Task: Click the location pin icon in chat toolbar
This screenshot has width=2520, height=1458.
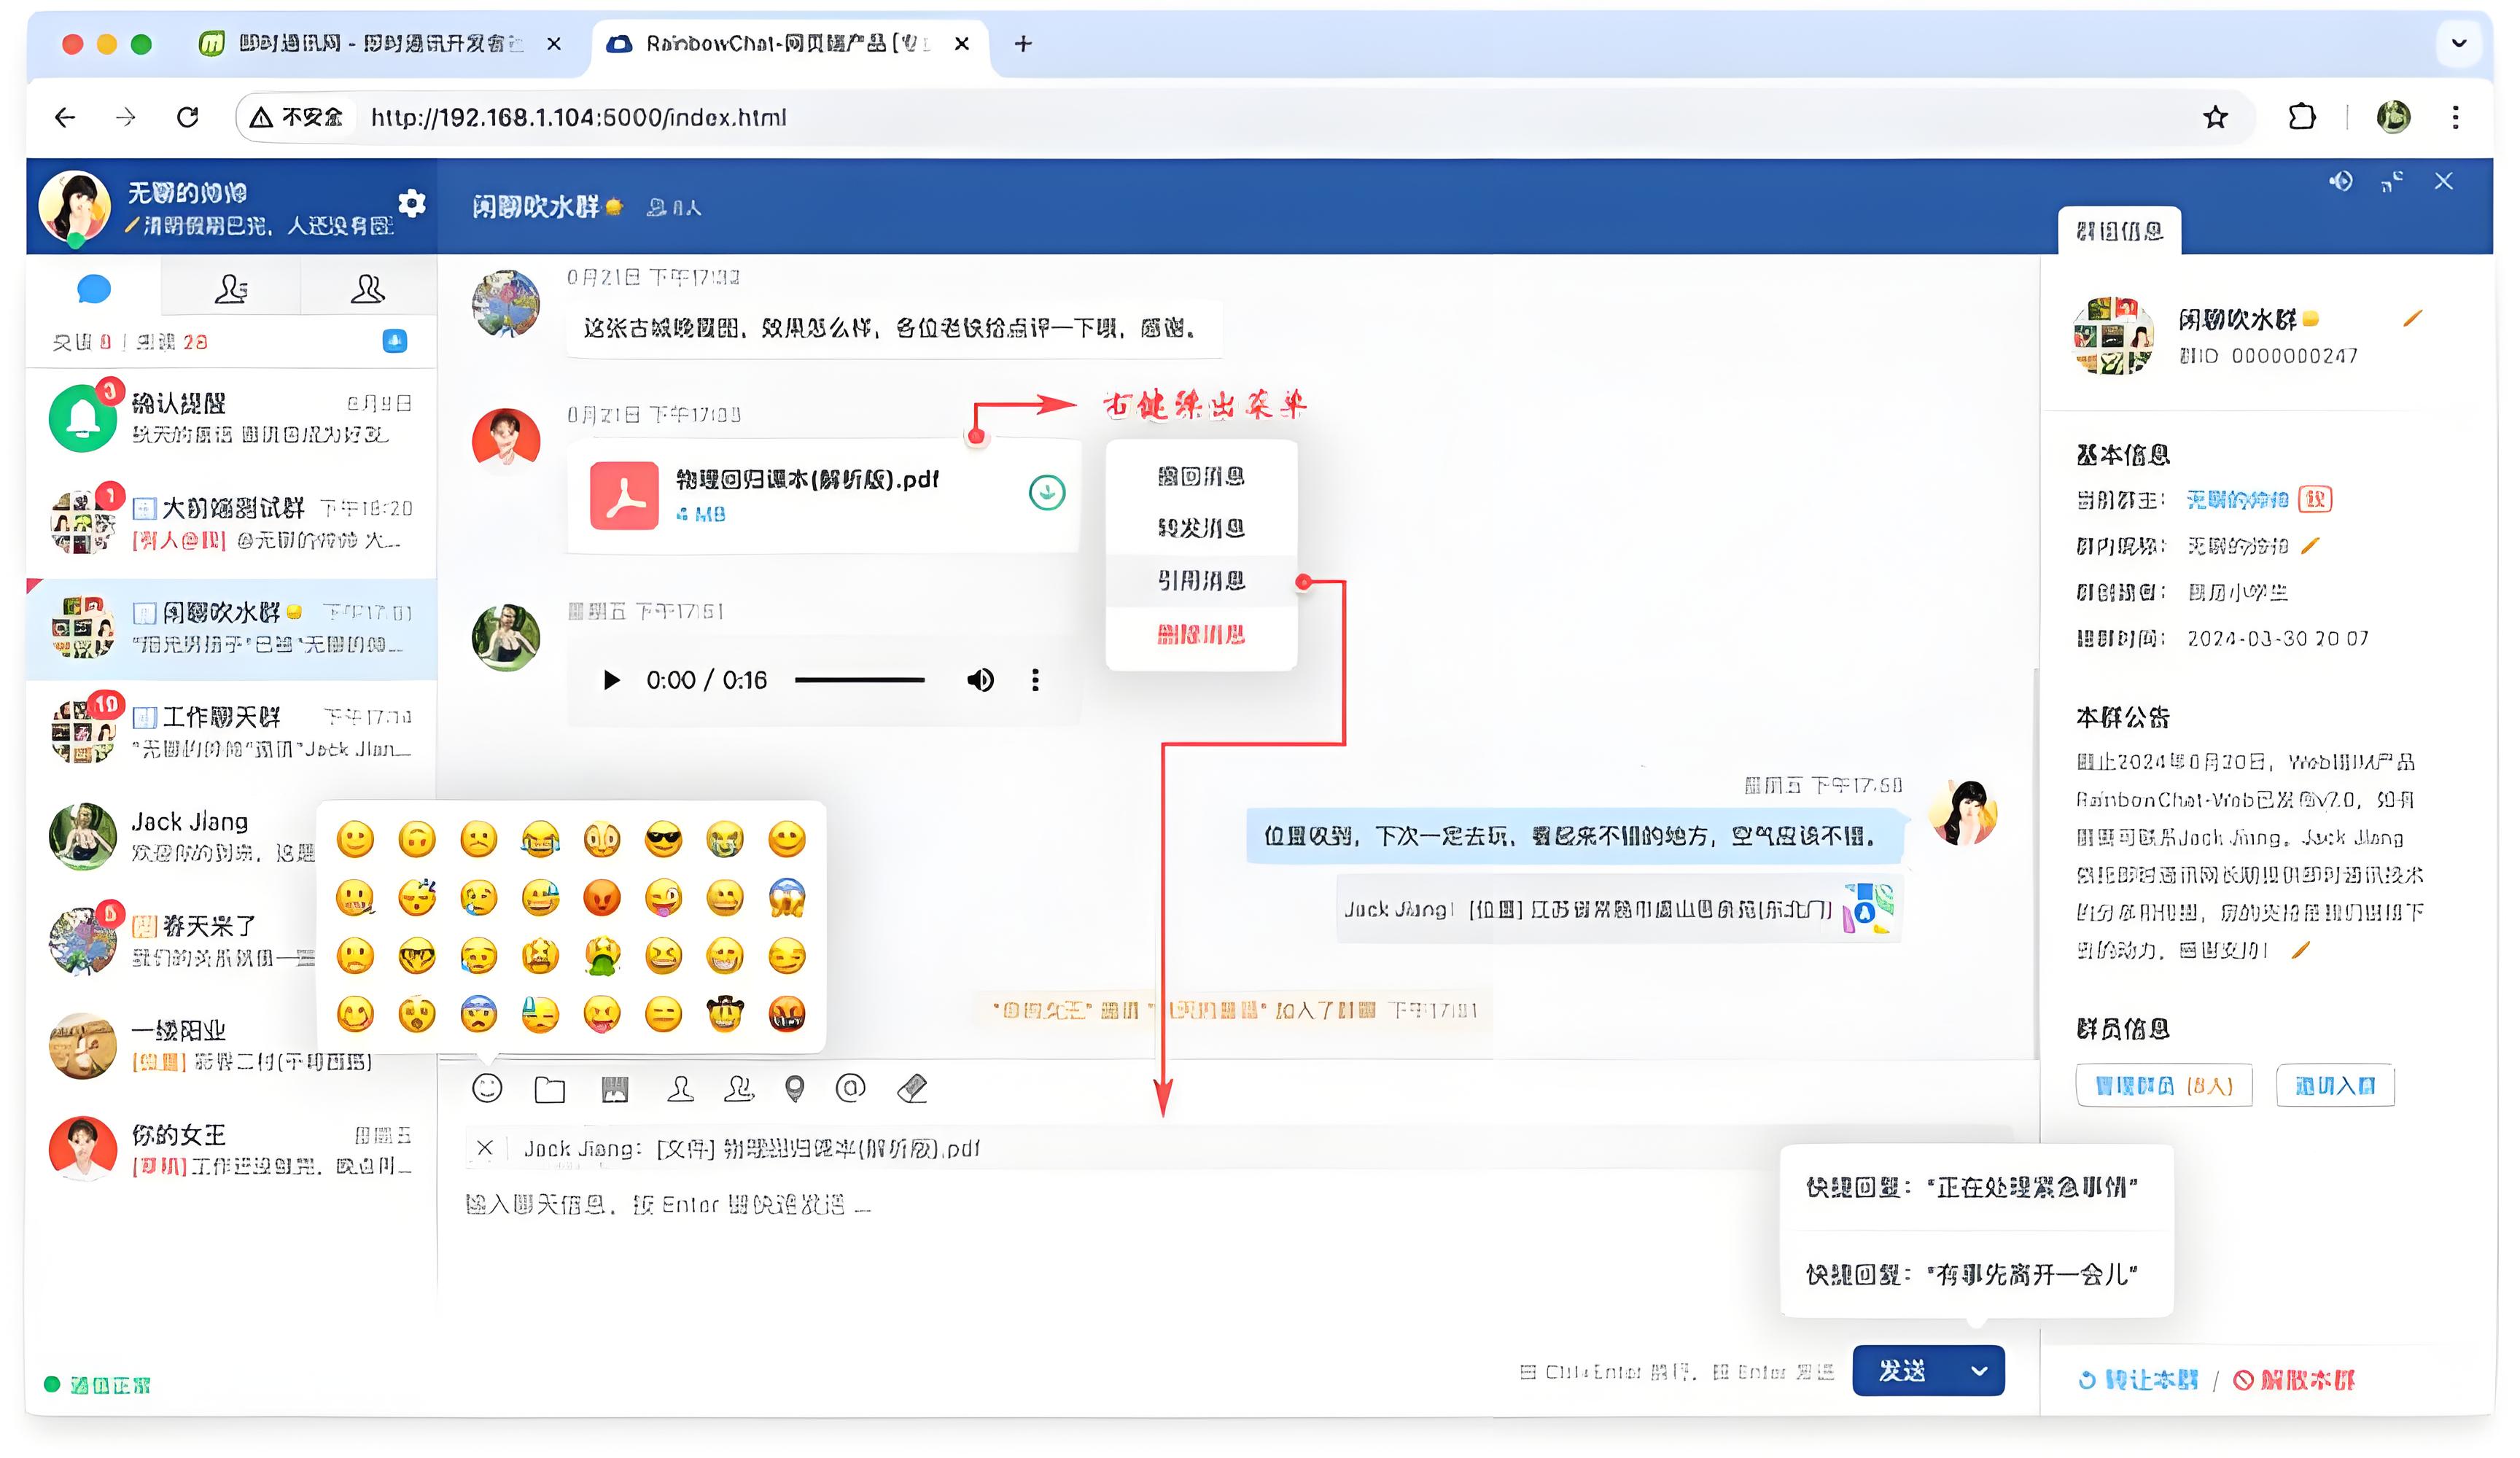Action: (x=794, y=1088)
